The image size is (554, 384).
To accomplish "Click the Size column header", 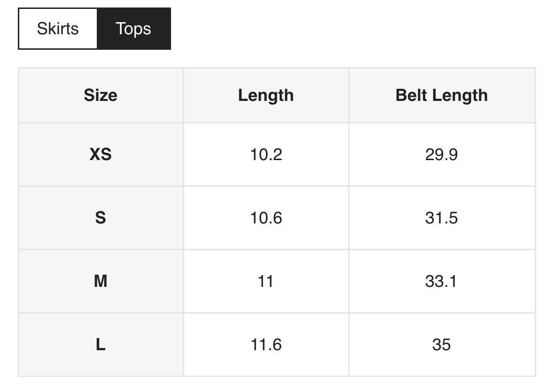I will click(x=101, y=95).
